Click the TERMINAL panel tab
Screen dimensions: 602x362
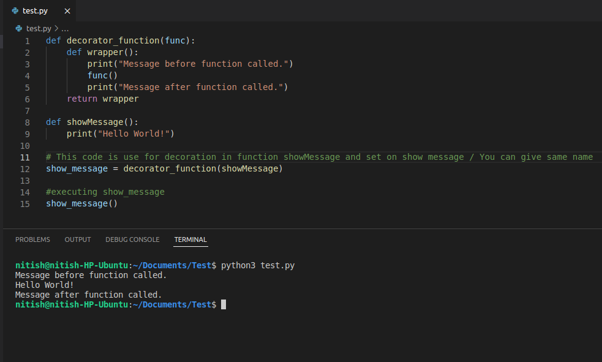190,239
